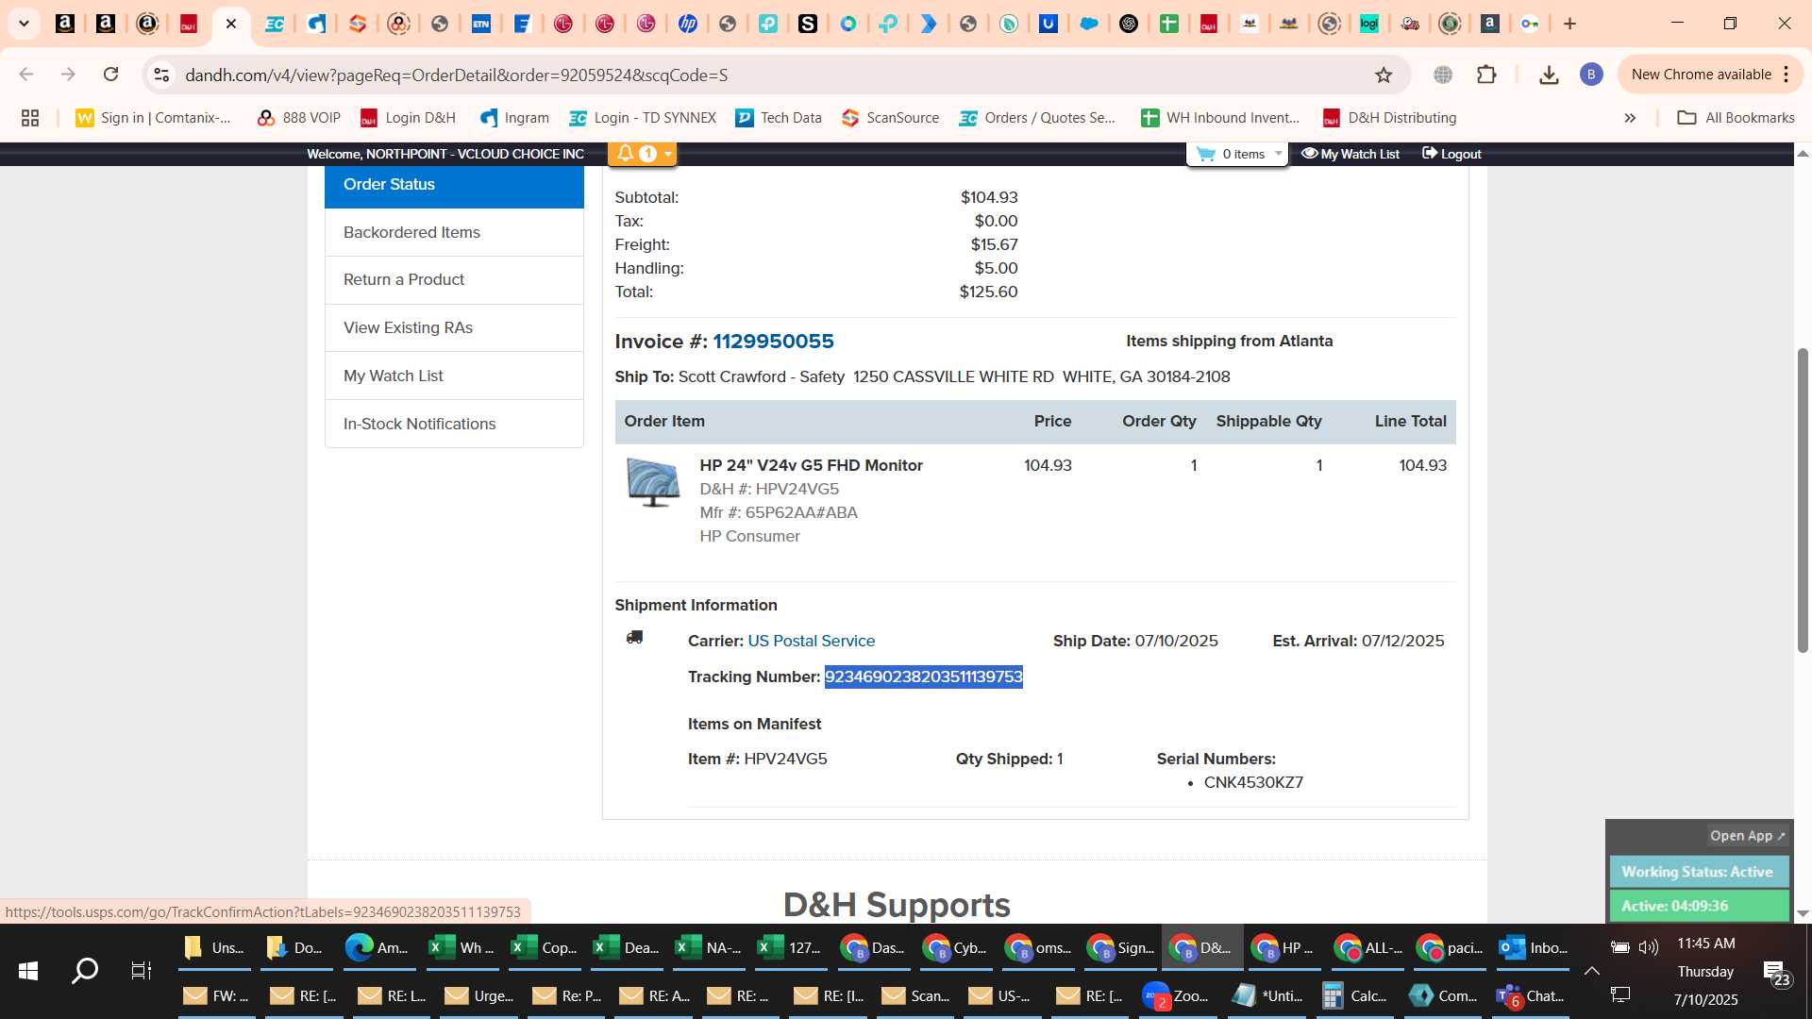This screenshot has height=1019, width=1812.
Task: Bookmark this page with star icon
Action: pos(1384,75)
